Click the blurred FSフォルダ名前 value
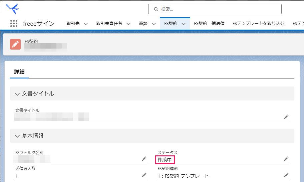The image size is (304, 182). tap(32, 159)
